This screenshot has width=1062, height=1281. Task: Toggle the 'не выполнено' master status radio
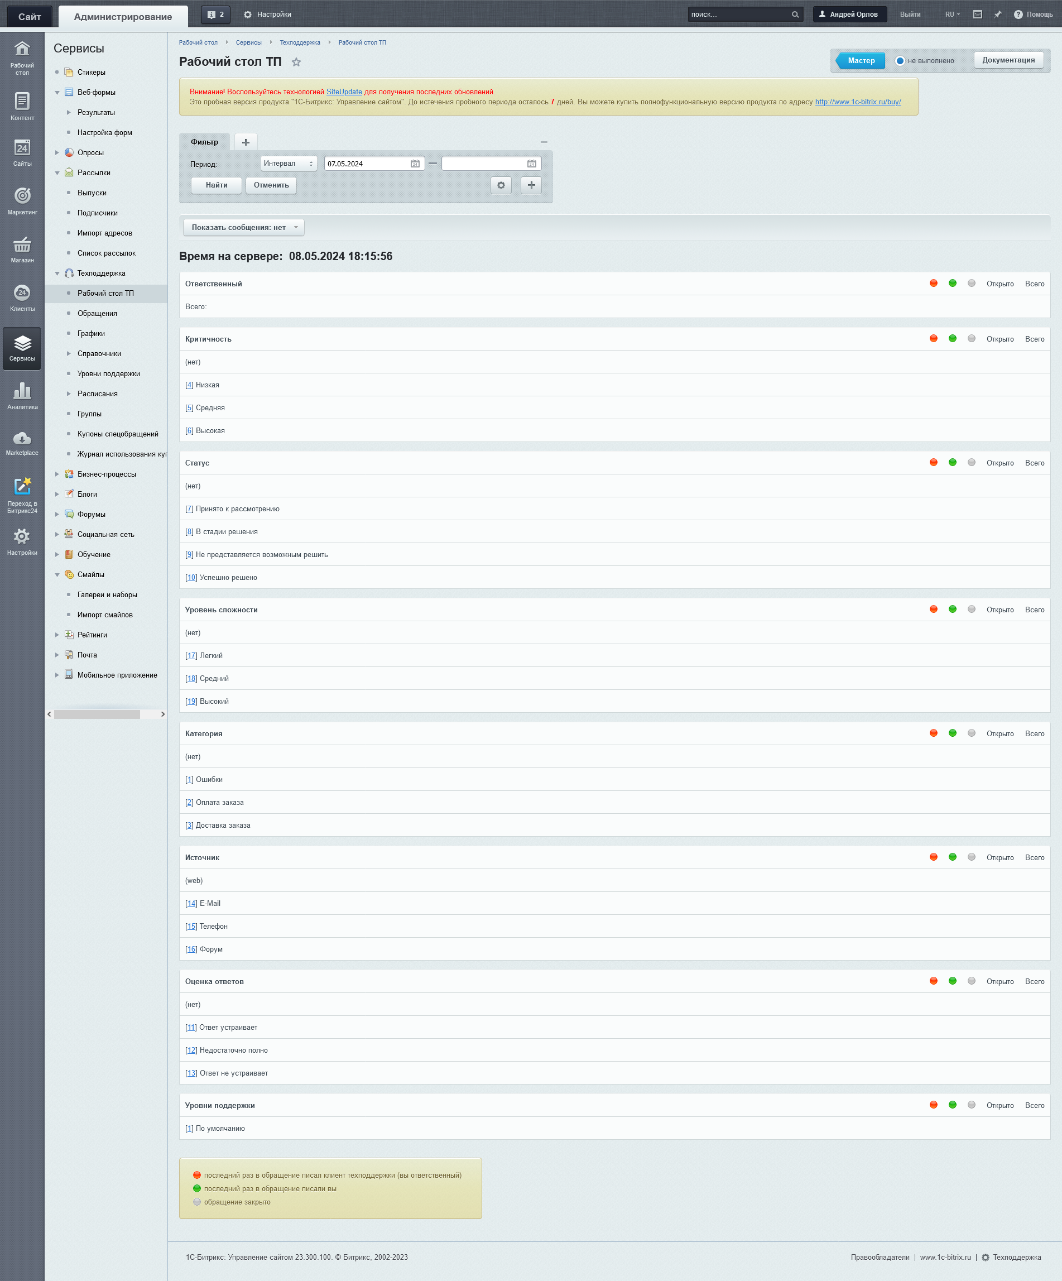coord(899,61)
